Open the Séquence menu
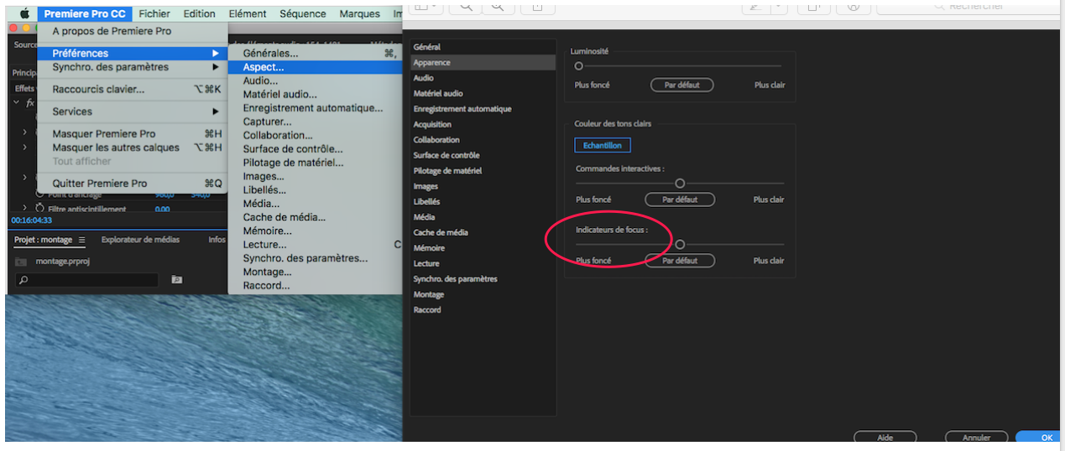Image resolution: width=1065 pixels, height=451 pixels. coord(303,13)
